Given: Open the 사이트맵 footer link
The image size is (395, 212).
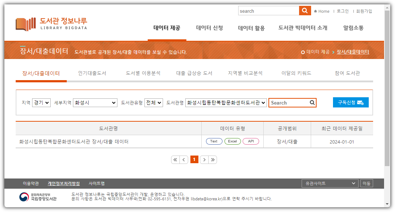Looking at the screenshot, I should [97, 183].
